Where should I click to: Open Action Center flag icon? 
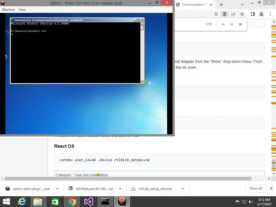tap(237, 202)
